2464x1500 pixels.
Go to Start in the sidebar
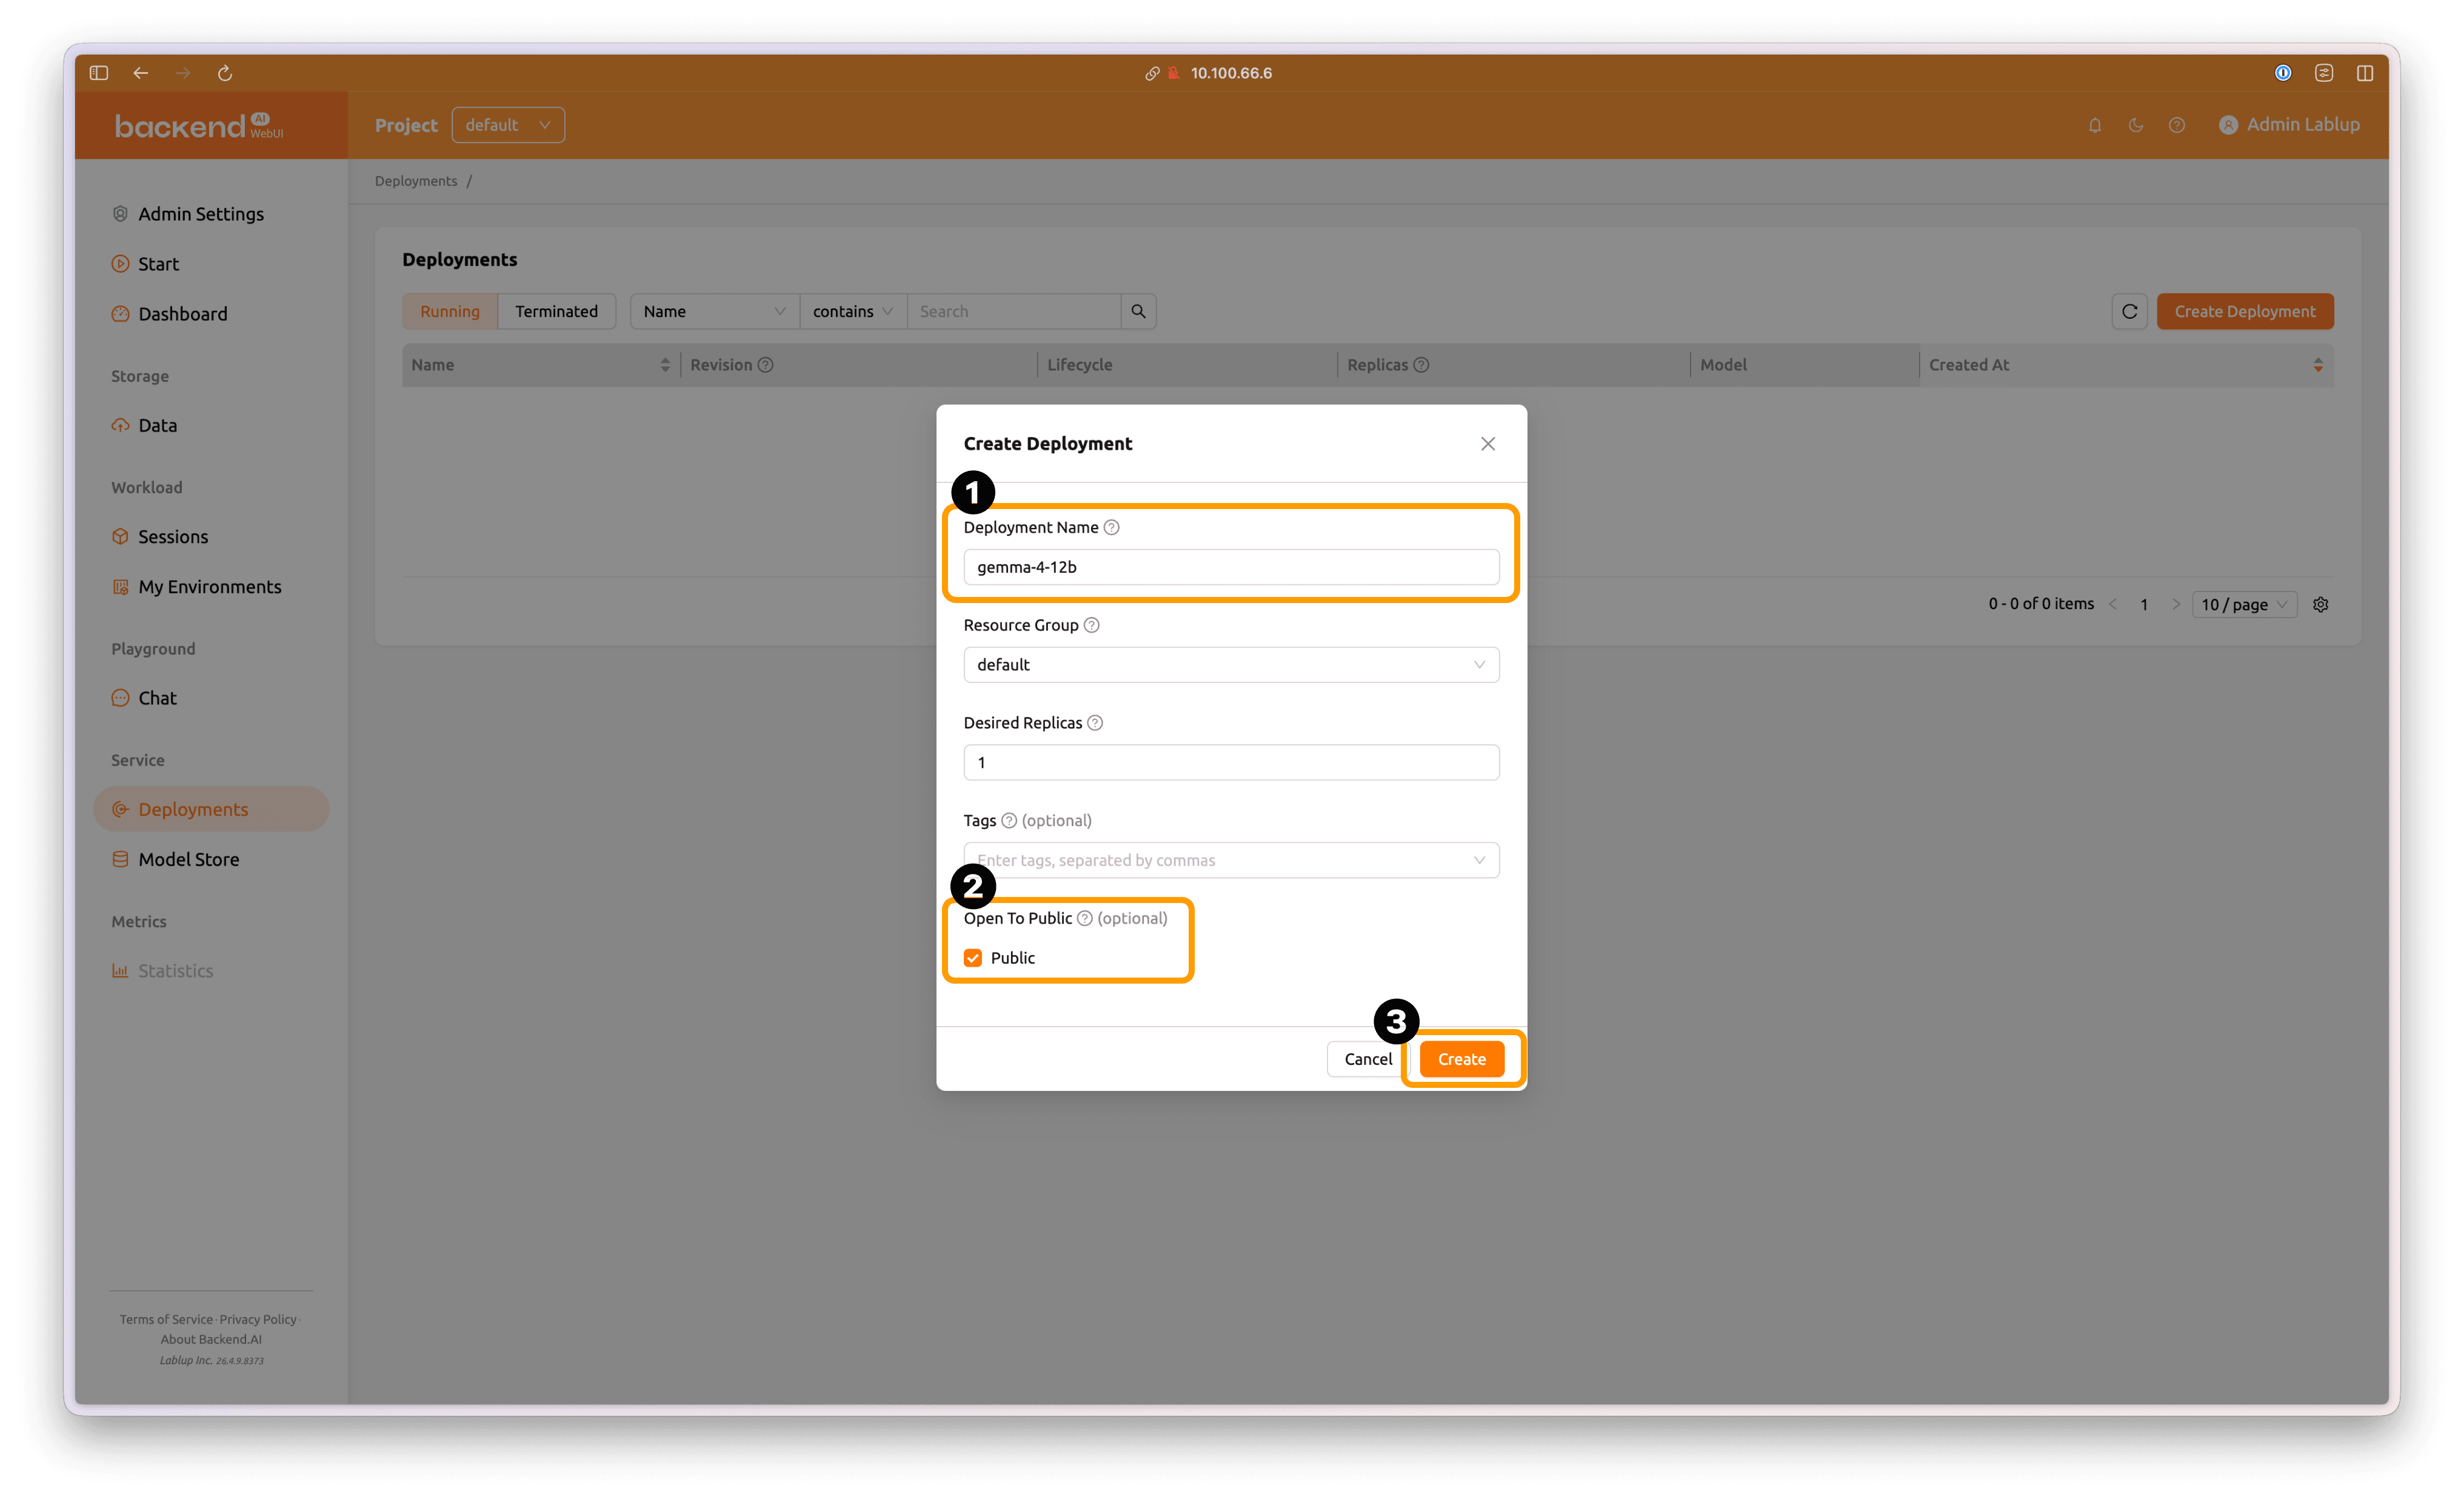pos(145,264)
